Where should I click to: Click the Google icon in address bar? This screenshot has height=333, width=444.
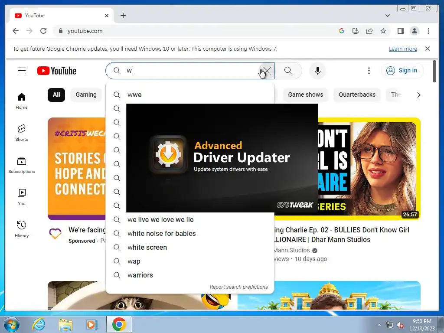[x=342, y=31]
